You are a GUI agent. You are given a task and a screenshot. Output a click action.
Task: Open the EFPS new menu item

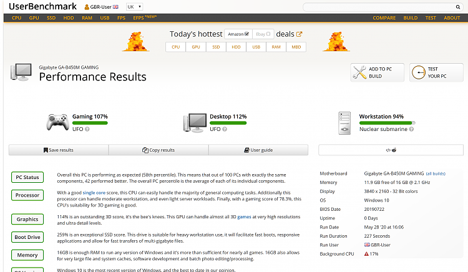coord(145,17)
